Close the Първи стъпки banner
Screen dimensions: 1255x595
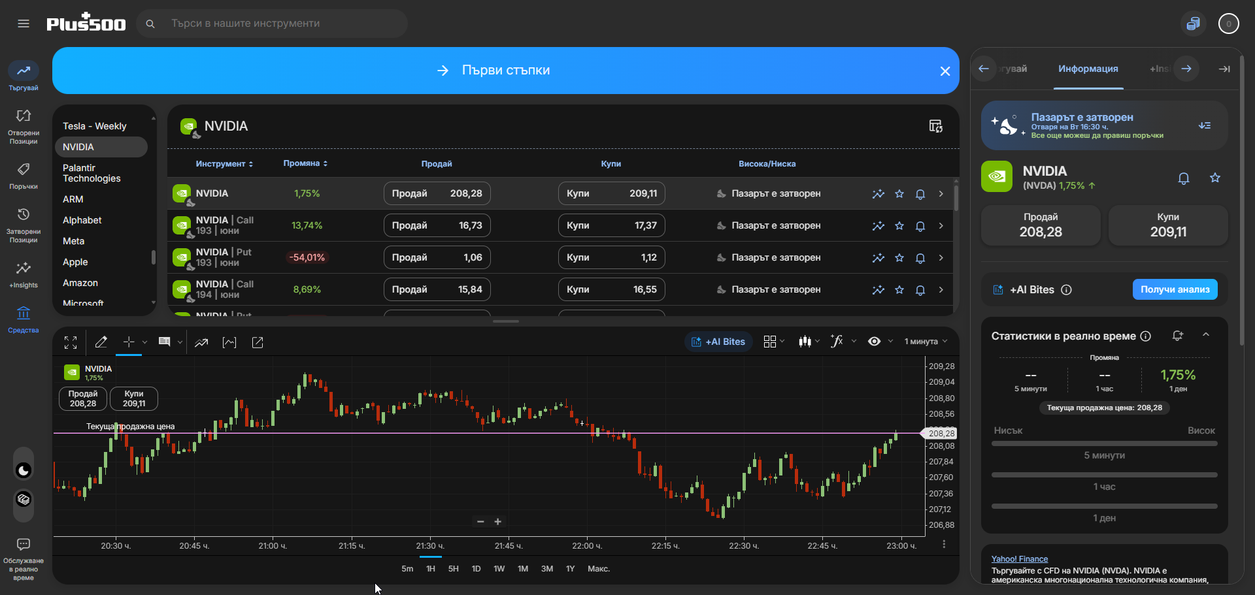coord(945,71)
